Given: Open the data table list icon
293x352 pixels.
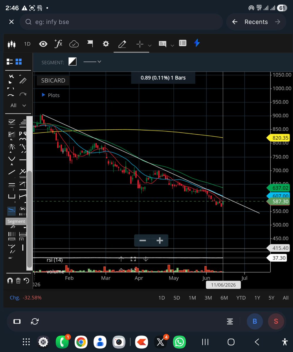Looking at the screenshot, I should pos(182,43).
